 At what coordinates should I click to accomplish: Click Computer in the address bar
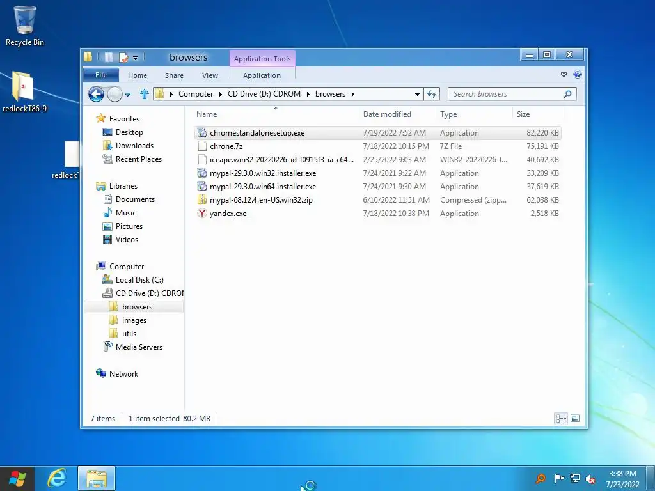tap(196, 94)
